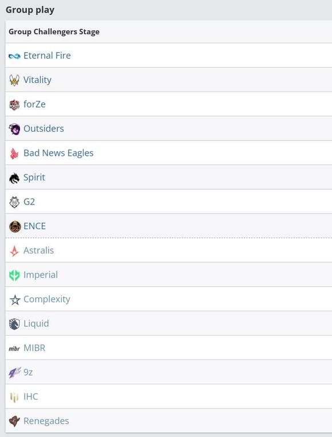This screenshot has height=437, width=332.
Task: Click the Spirit dragon logo icon
Action: coord(14,178)
